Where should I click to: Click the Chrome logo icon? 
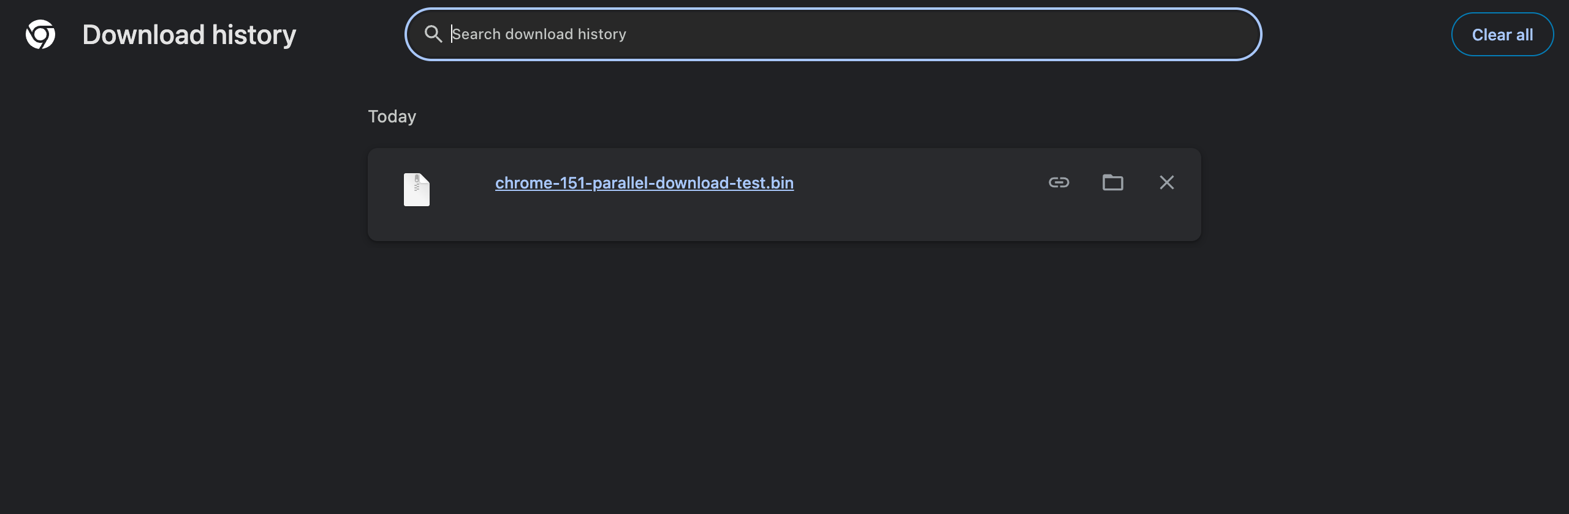tap(40, 34)
